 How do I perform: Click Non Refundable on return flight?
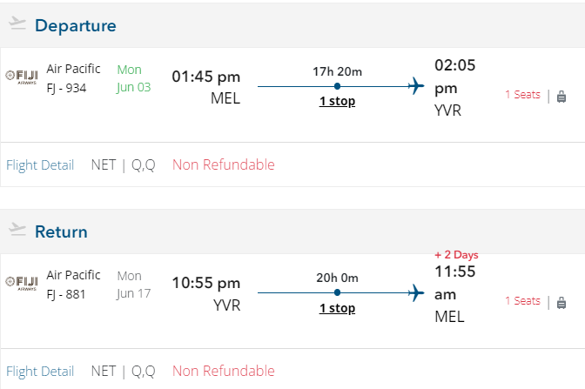(223, 372)
